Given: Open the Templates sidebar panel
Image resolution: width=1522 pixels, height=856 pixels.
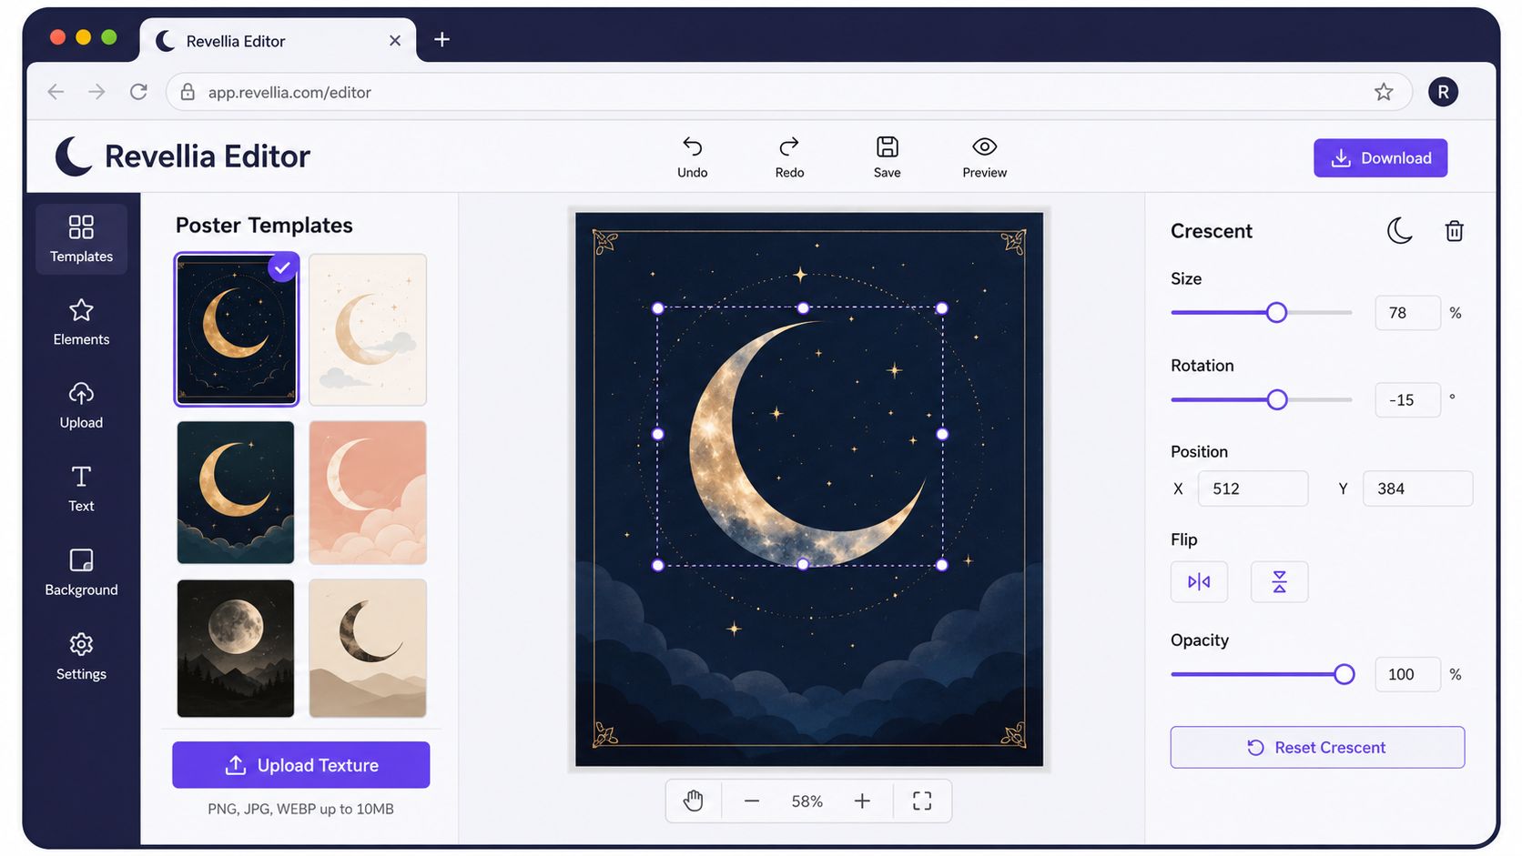Looking at the screenshot, I should pyautogui.click(x=81, y=239).
